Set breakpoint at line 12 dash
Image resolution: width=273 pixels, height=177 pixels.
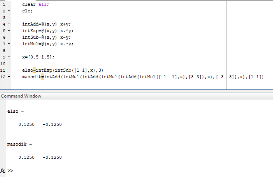(9, 77)
